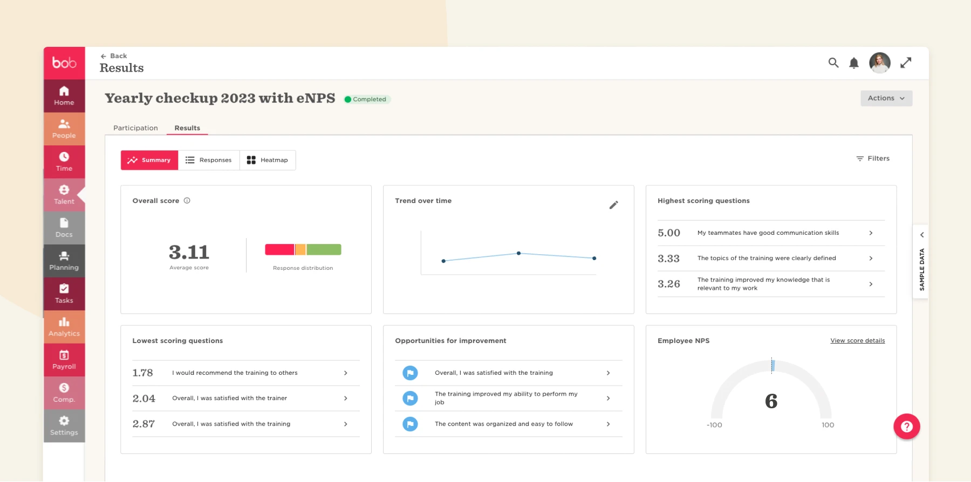Select the Summary view
Image resolution: width=971 pixels, height=482 pixels.
tap(149, 160)
